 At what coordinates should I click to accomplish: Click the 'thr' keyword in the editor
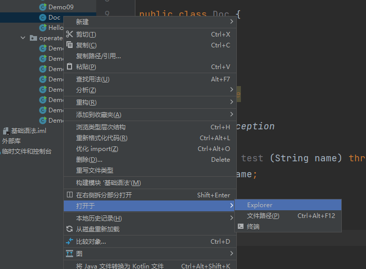pyautogui.click(x=357, y=158)
